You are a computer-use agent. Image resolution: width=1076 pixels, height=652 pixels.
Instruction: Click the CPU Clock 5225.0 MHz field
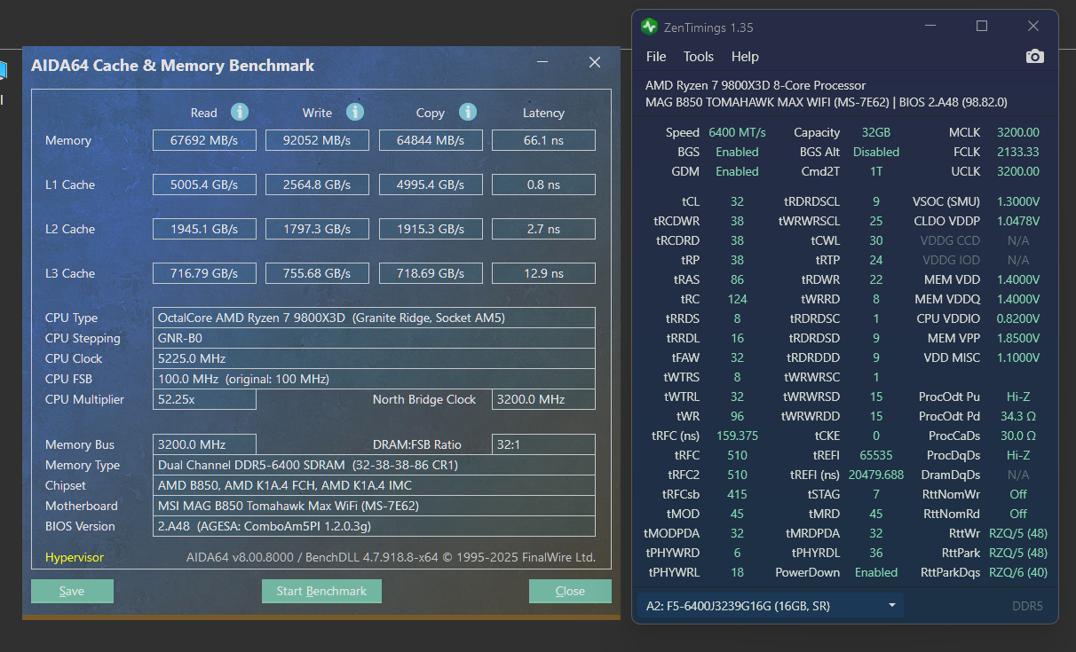pos(374,358)
